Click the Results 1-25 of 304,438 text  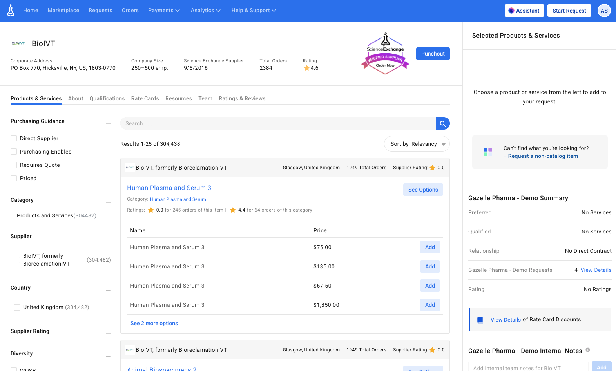tap(150, 144)
